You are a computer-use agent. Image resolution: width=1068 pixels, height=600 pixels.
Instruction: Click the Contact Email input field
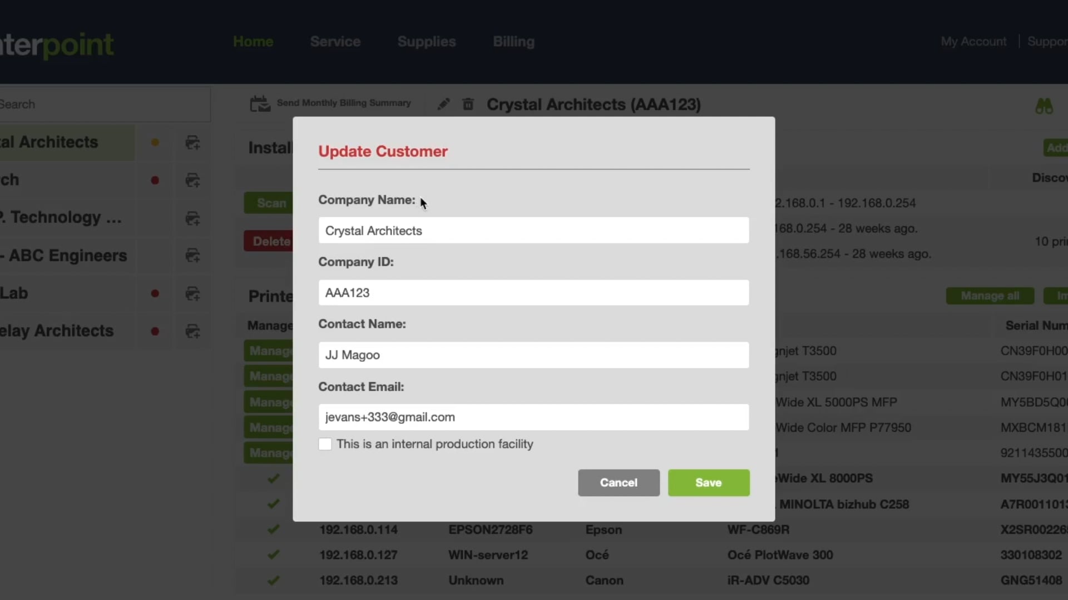[533, 417]
